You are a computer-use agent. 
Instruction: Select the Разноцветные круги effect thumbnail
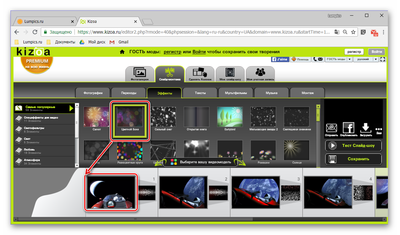click(x=130, y=150)
